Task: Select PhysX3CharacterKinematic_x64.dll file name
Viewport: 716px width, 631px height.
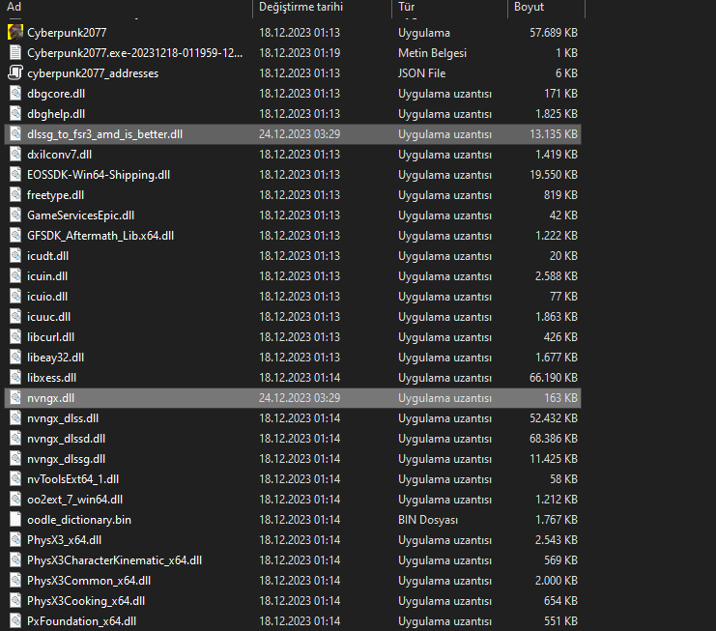Action: pyautogui.click(x=114, y=560)
